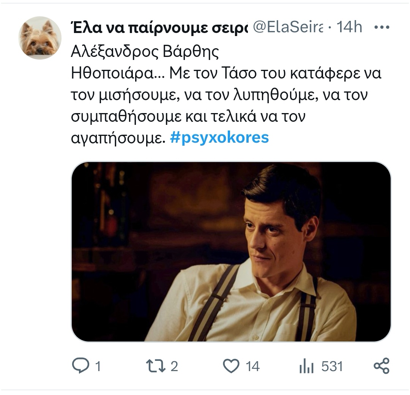410x395 pixels.
Task: Open the attached photo of the man in suspenders
Action: [x=231, y=252]
